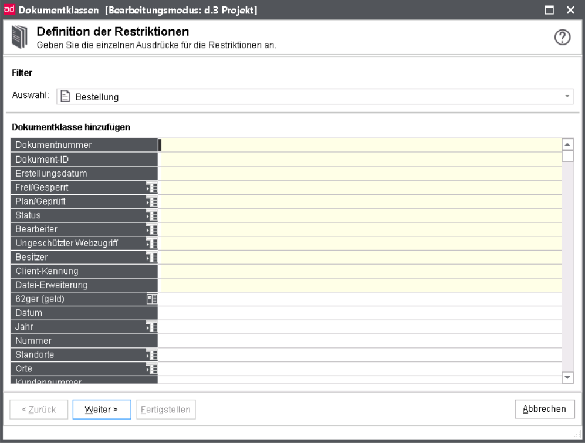The image size is (585, 443).
Task: Click into the Dokumentnummer restriction field
Action: click(360, 145)
